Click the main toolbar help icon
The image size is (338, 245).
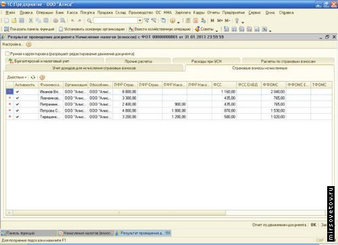(172, 21)
